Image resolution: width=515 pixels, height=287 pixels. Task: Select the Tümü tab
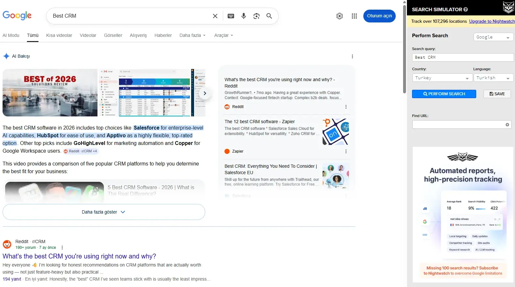pos(33,35)
